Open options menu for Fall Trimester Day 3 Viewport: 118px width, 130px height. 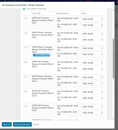tap(26, 62)
